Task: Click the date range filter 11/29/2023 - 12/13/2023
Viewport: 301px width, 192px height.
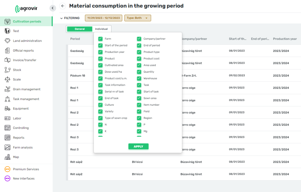Action: (x=103, y=18)
